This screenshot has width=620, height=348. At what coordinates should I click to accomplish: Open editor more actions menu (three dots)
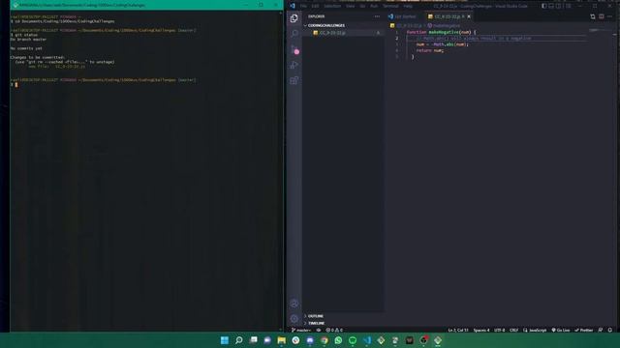coord(610,16)
